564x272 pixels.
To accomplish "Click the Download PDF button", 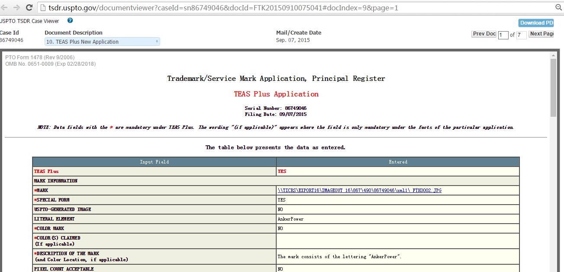I will pos(536,23).
